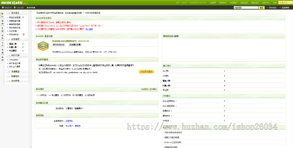
Task: Switch to the 模块 vertical tab
Action: pos(2,22)
